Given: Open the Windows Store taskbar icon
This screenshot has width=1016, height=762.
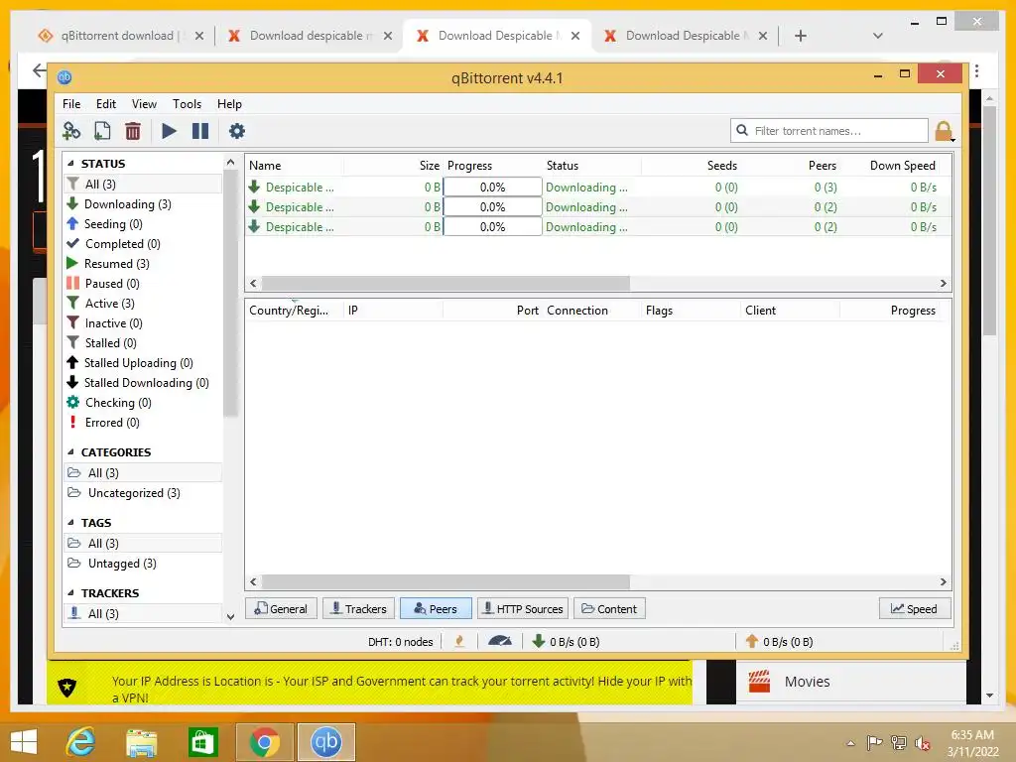Looking at the screenshot, I should [x=202, y=742].
